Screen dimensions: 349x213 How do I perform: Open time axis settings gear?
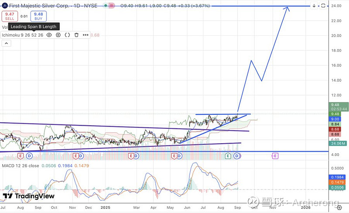pyautogui.click(x=339, y=208)
